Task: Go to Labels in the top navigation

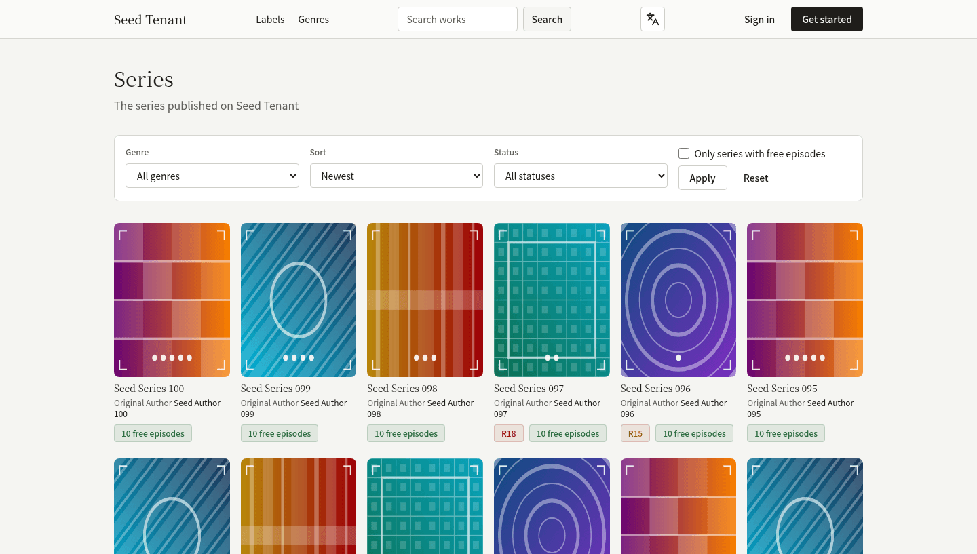Action: tap(270, 20)
